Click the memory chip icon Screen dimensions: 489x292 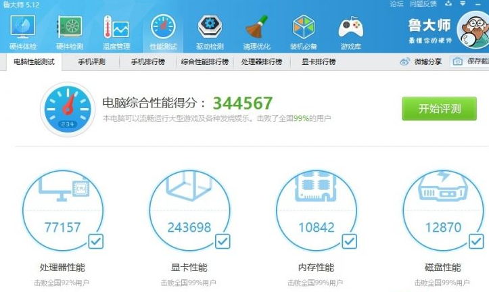[x=315, y=187]
